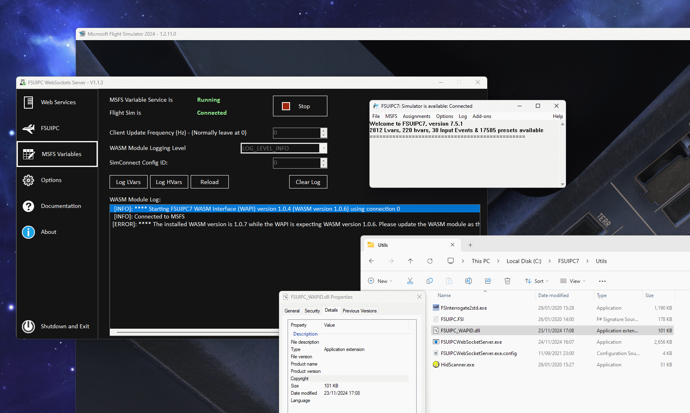
Task: Go back in Explorer Utils window
Action: pyautogui.click(x=372, y=261)
